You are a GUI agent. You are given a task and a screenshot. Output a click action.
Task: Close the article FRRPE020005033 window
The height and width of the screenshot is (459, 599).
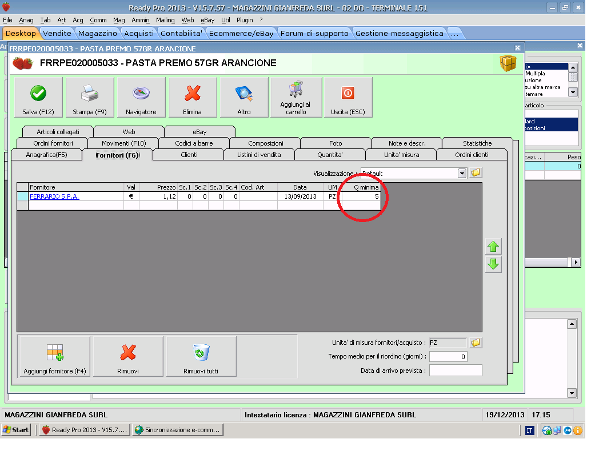point(518,48)
